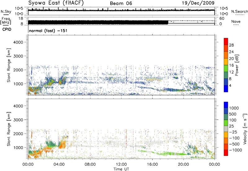Viewport: 248px width, 171px height.
Task: Click the 24 label on the power colorbar
Action: tap(231, 52)
